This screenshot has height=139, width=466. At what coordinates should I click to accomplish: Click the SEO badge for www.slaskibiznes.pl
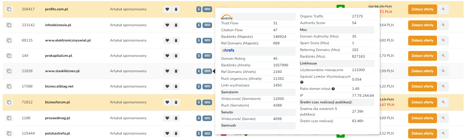[x=207, y=71]
